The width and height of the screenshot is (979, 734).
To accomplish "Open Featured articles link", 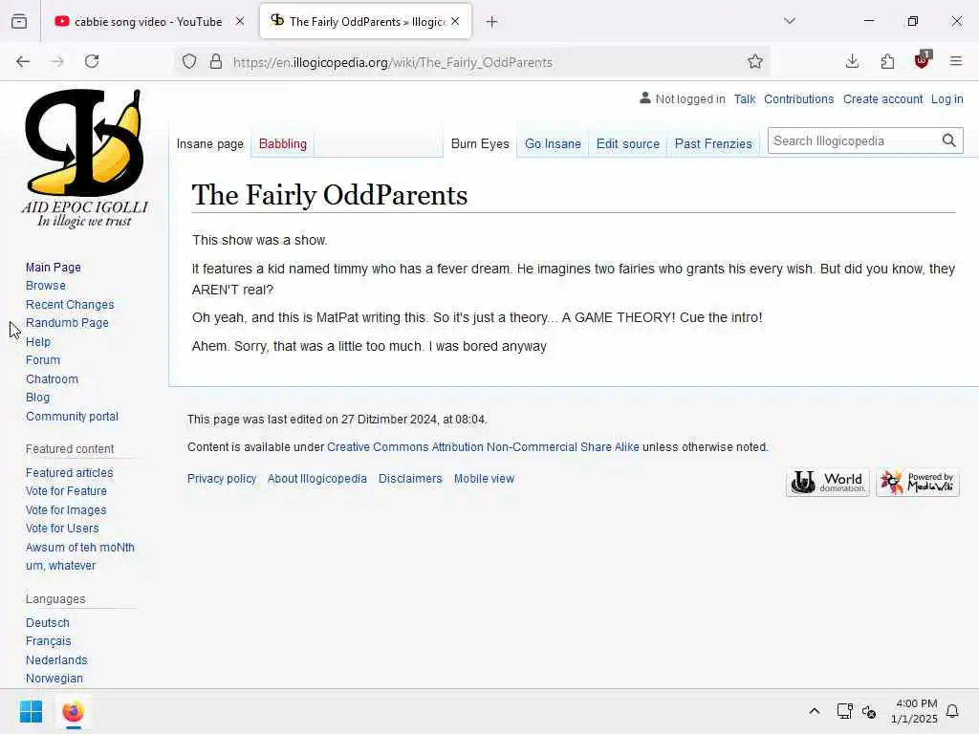I will tap(69, 472).
